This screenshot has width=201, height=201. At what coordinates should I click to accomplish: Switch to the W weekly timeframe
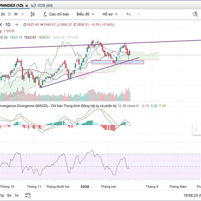[16, 14]
